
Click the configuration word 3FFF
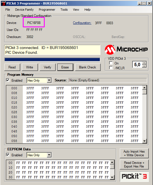click(x=98, y=23)
